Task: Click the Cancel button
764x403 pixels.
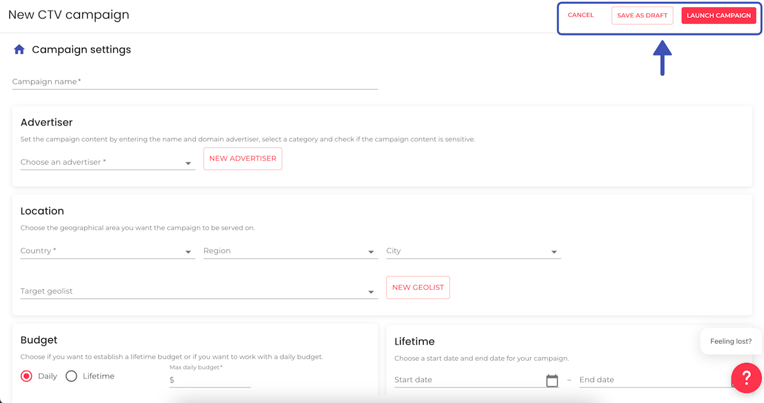Action: tap(581, 16)
